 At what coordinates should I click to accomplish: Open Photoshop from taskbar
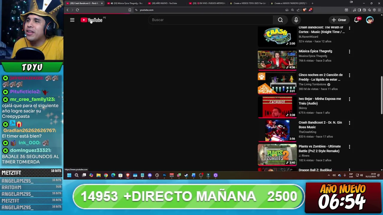[164, 175]
